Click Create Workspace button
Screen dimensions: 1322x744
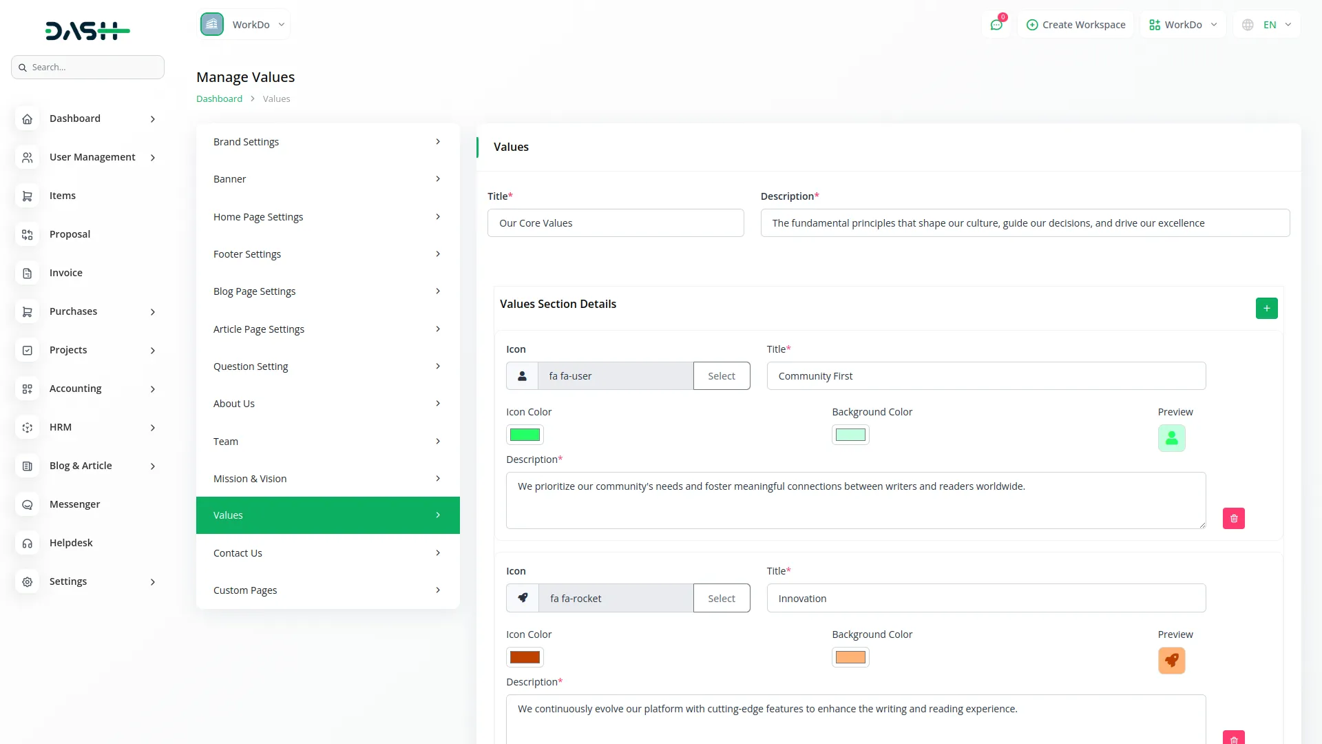[1076, 25]
